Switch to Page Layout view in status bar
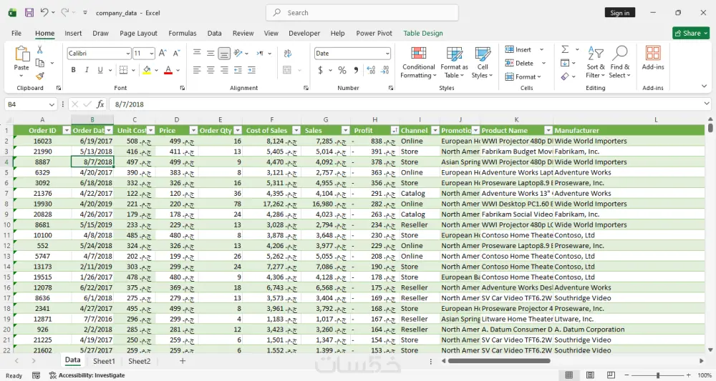Viewport: 716px width, 381px height. click(x=590, y=375)
